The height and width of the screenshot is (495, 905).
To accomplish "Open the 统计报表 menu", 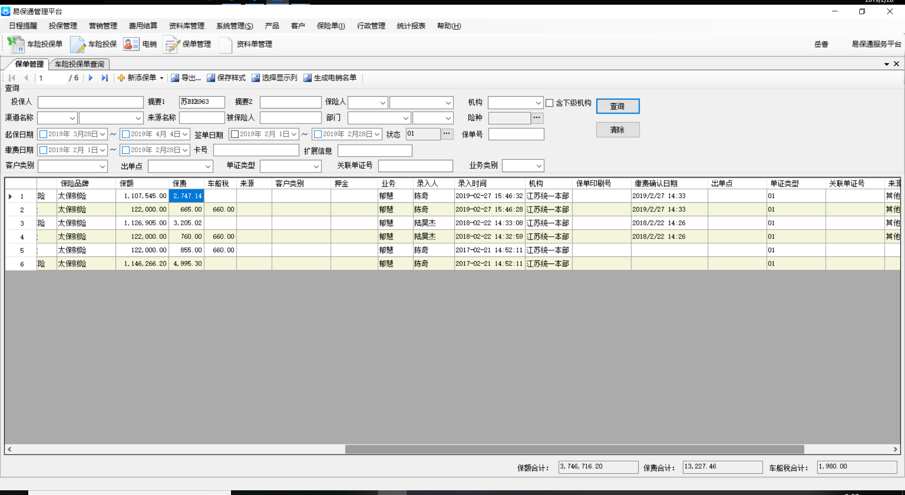I will [411, 26].
